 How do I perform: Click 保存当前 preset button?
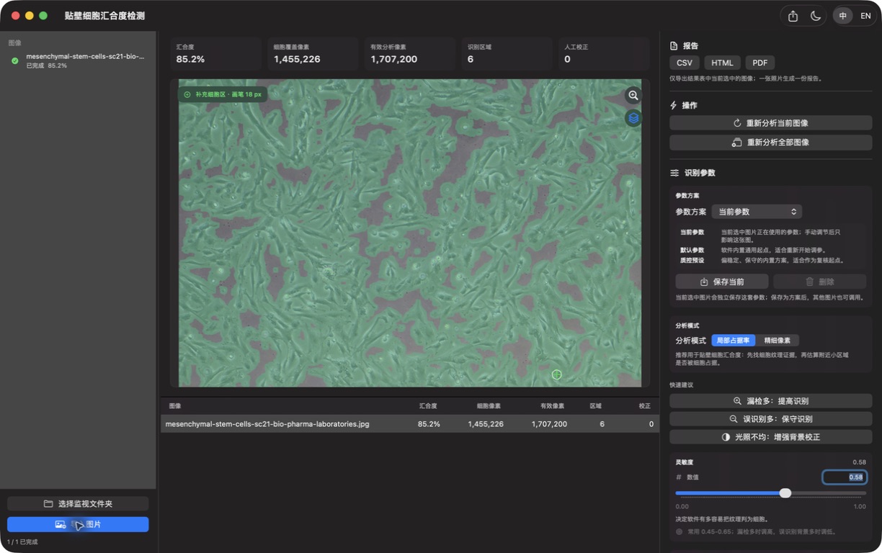pyautogui.click(x=722, y=282)
